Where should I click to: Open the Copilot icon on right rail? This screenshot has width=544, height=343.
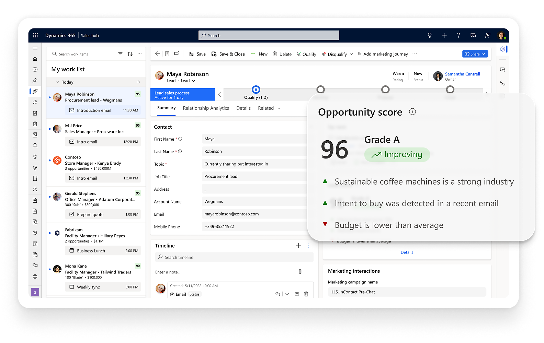[502, 49]
